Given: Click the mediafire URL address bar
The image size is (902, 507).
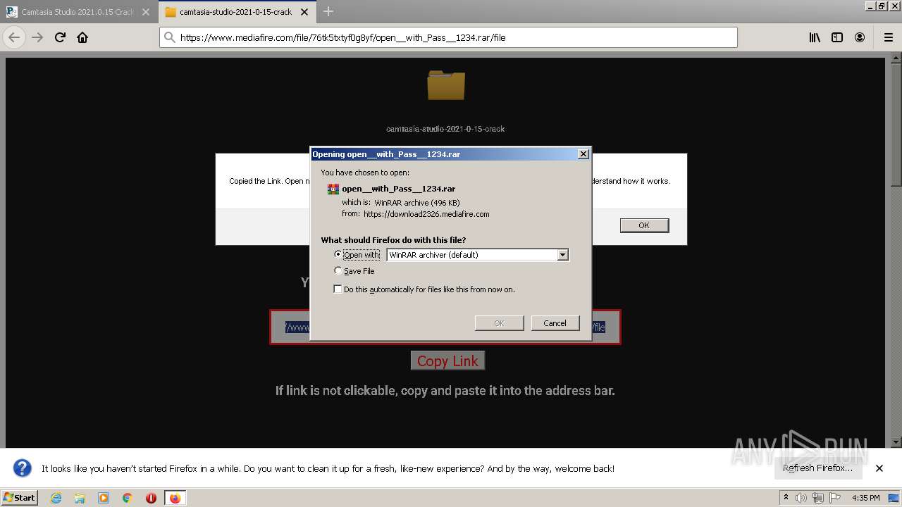Looking at the screenshot, I should point(448,37).
